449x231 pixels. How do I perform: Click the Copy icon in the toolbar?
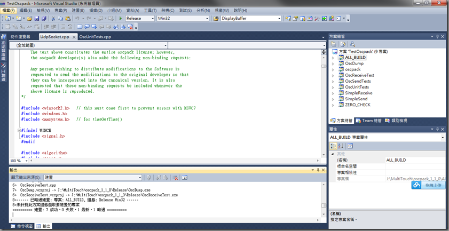(x=60, y=18)
